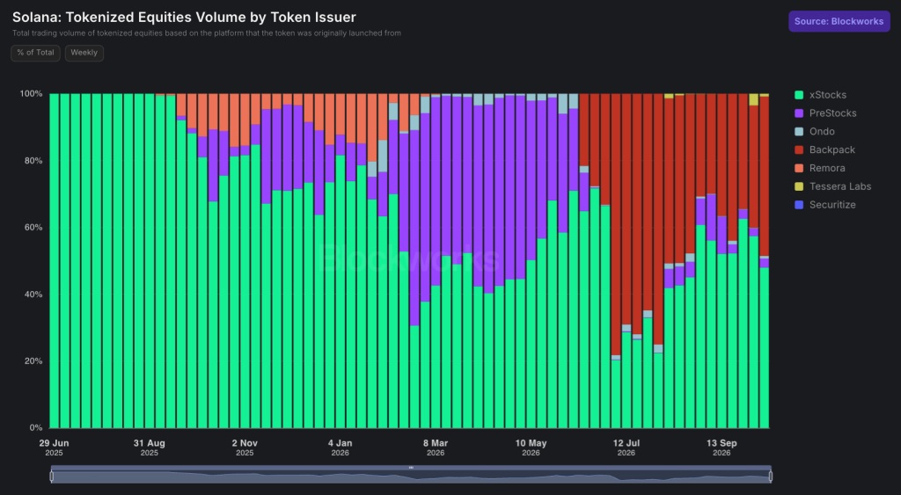Click the 29 Jun 2025 axis label
This screenshot has width=901, height=495.
point(54,448)
